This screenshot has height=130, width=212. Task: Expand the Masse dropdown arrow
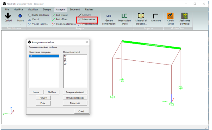pyautogui.click(x=20, y=24)
